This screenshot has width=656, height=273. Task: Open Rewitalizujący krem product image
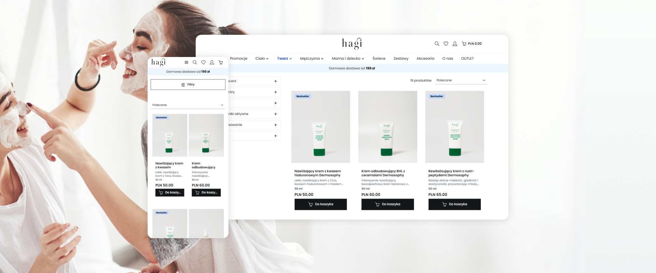(x=454, y=127)
